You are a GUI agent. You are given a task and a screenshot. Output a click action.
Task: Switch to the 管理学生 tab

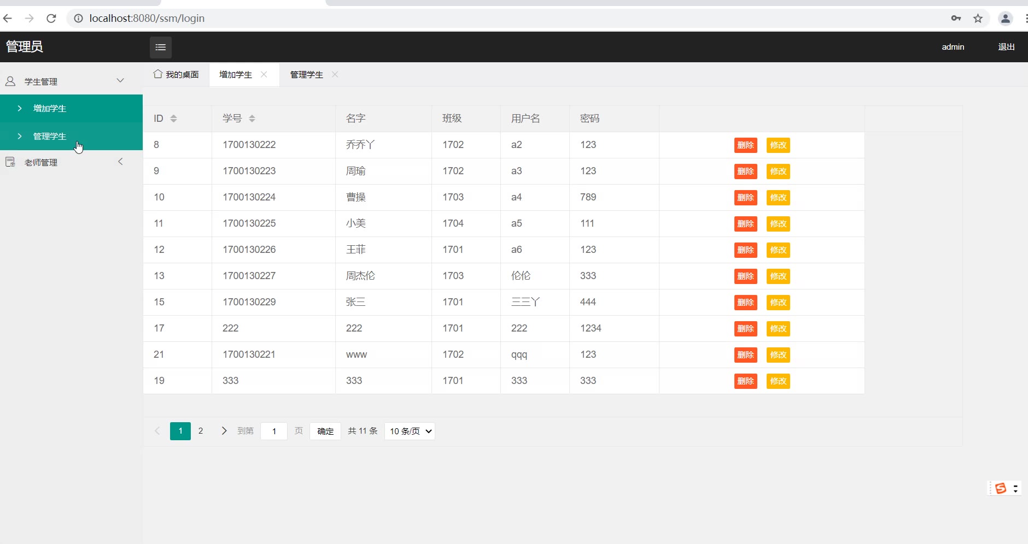307,74
